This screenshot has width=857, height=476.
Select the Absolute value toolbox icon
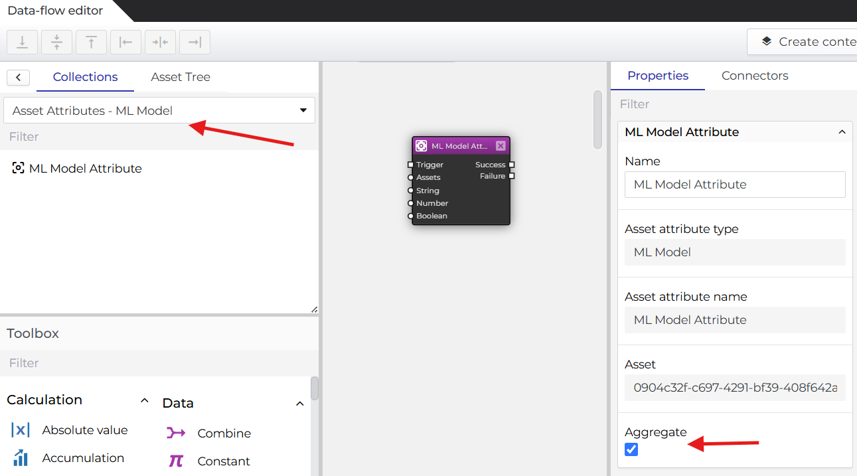[21, 430]
